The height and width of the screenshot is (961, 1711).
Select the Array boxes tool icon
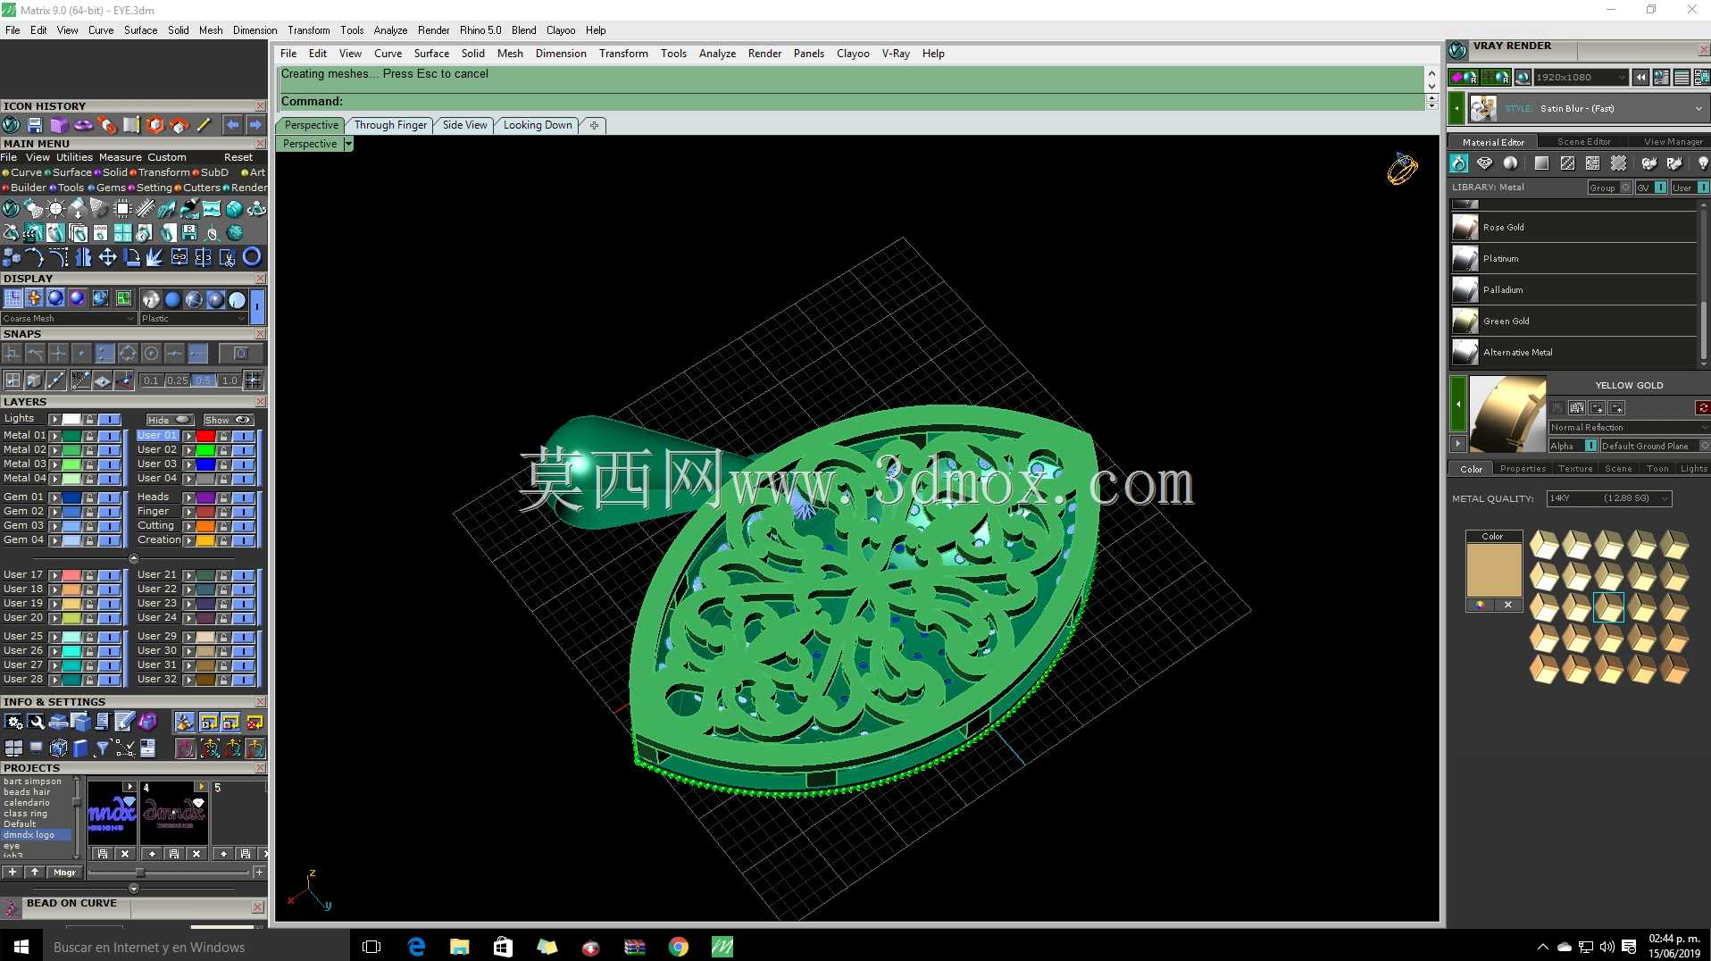12,257
